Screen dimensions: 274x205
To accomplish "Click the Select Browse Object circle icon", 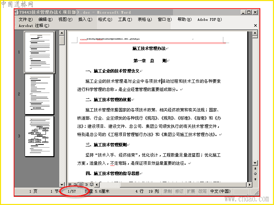I will tap(255, 174).
